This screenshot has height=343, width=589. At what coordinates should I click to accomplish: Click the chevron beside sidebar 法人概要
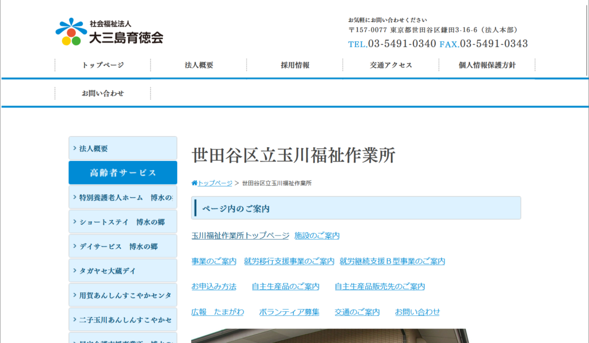coord(74,148)
